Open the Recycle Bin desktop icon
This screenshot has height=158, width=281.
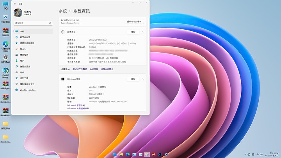tap(5, 19)
